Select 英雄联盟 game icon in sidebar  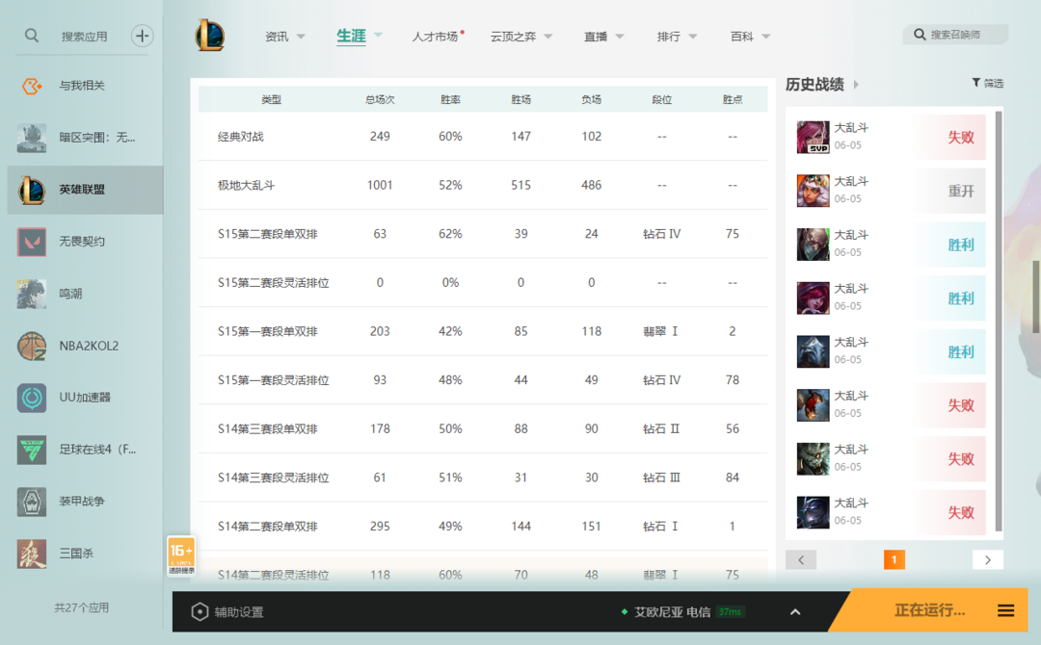(x=32, y=190)
